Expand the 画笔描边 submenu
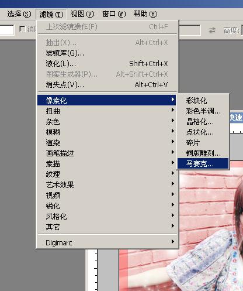243x291 pixels. pos(107,153)
